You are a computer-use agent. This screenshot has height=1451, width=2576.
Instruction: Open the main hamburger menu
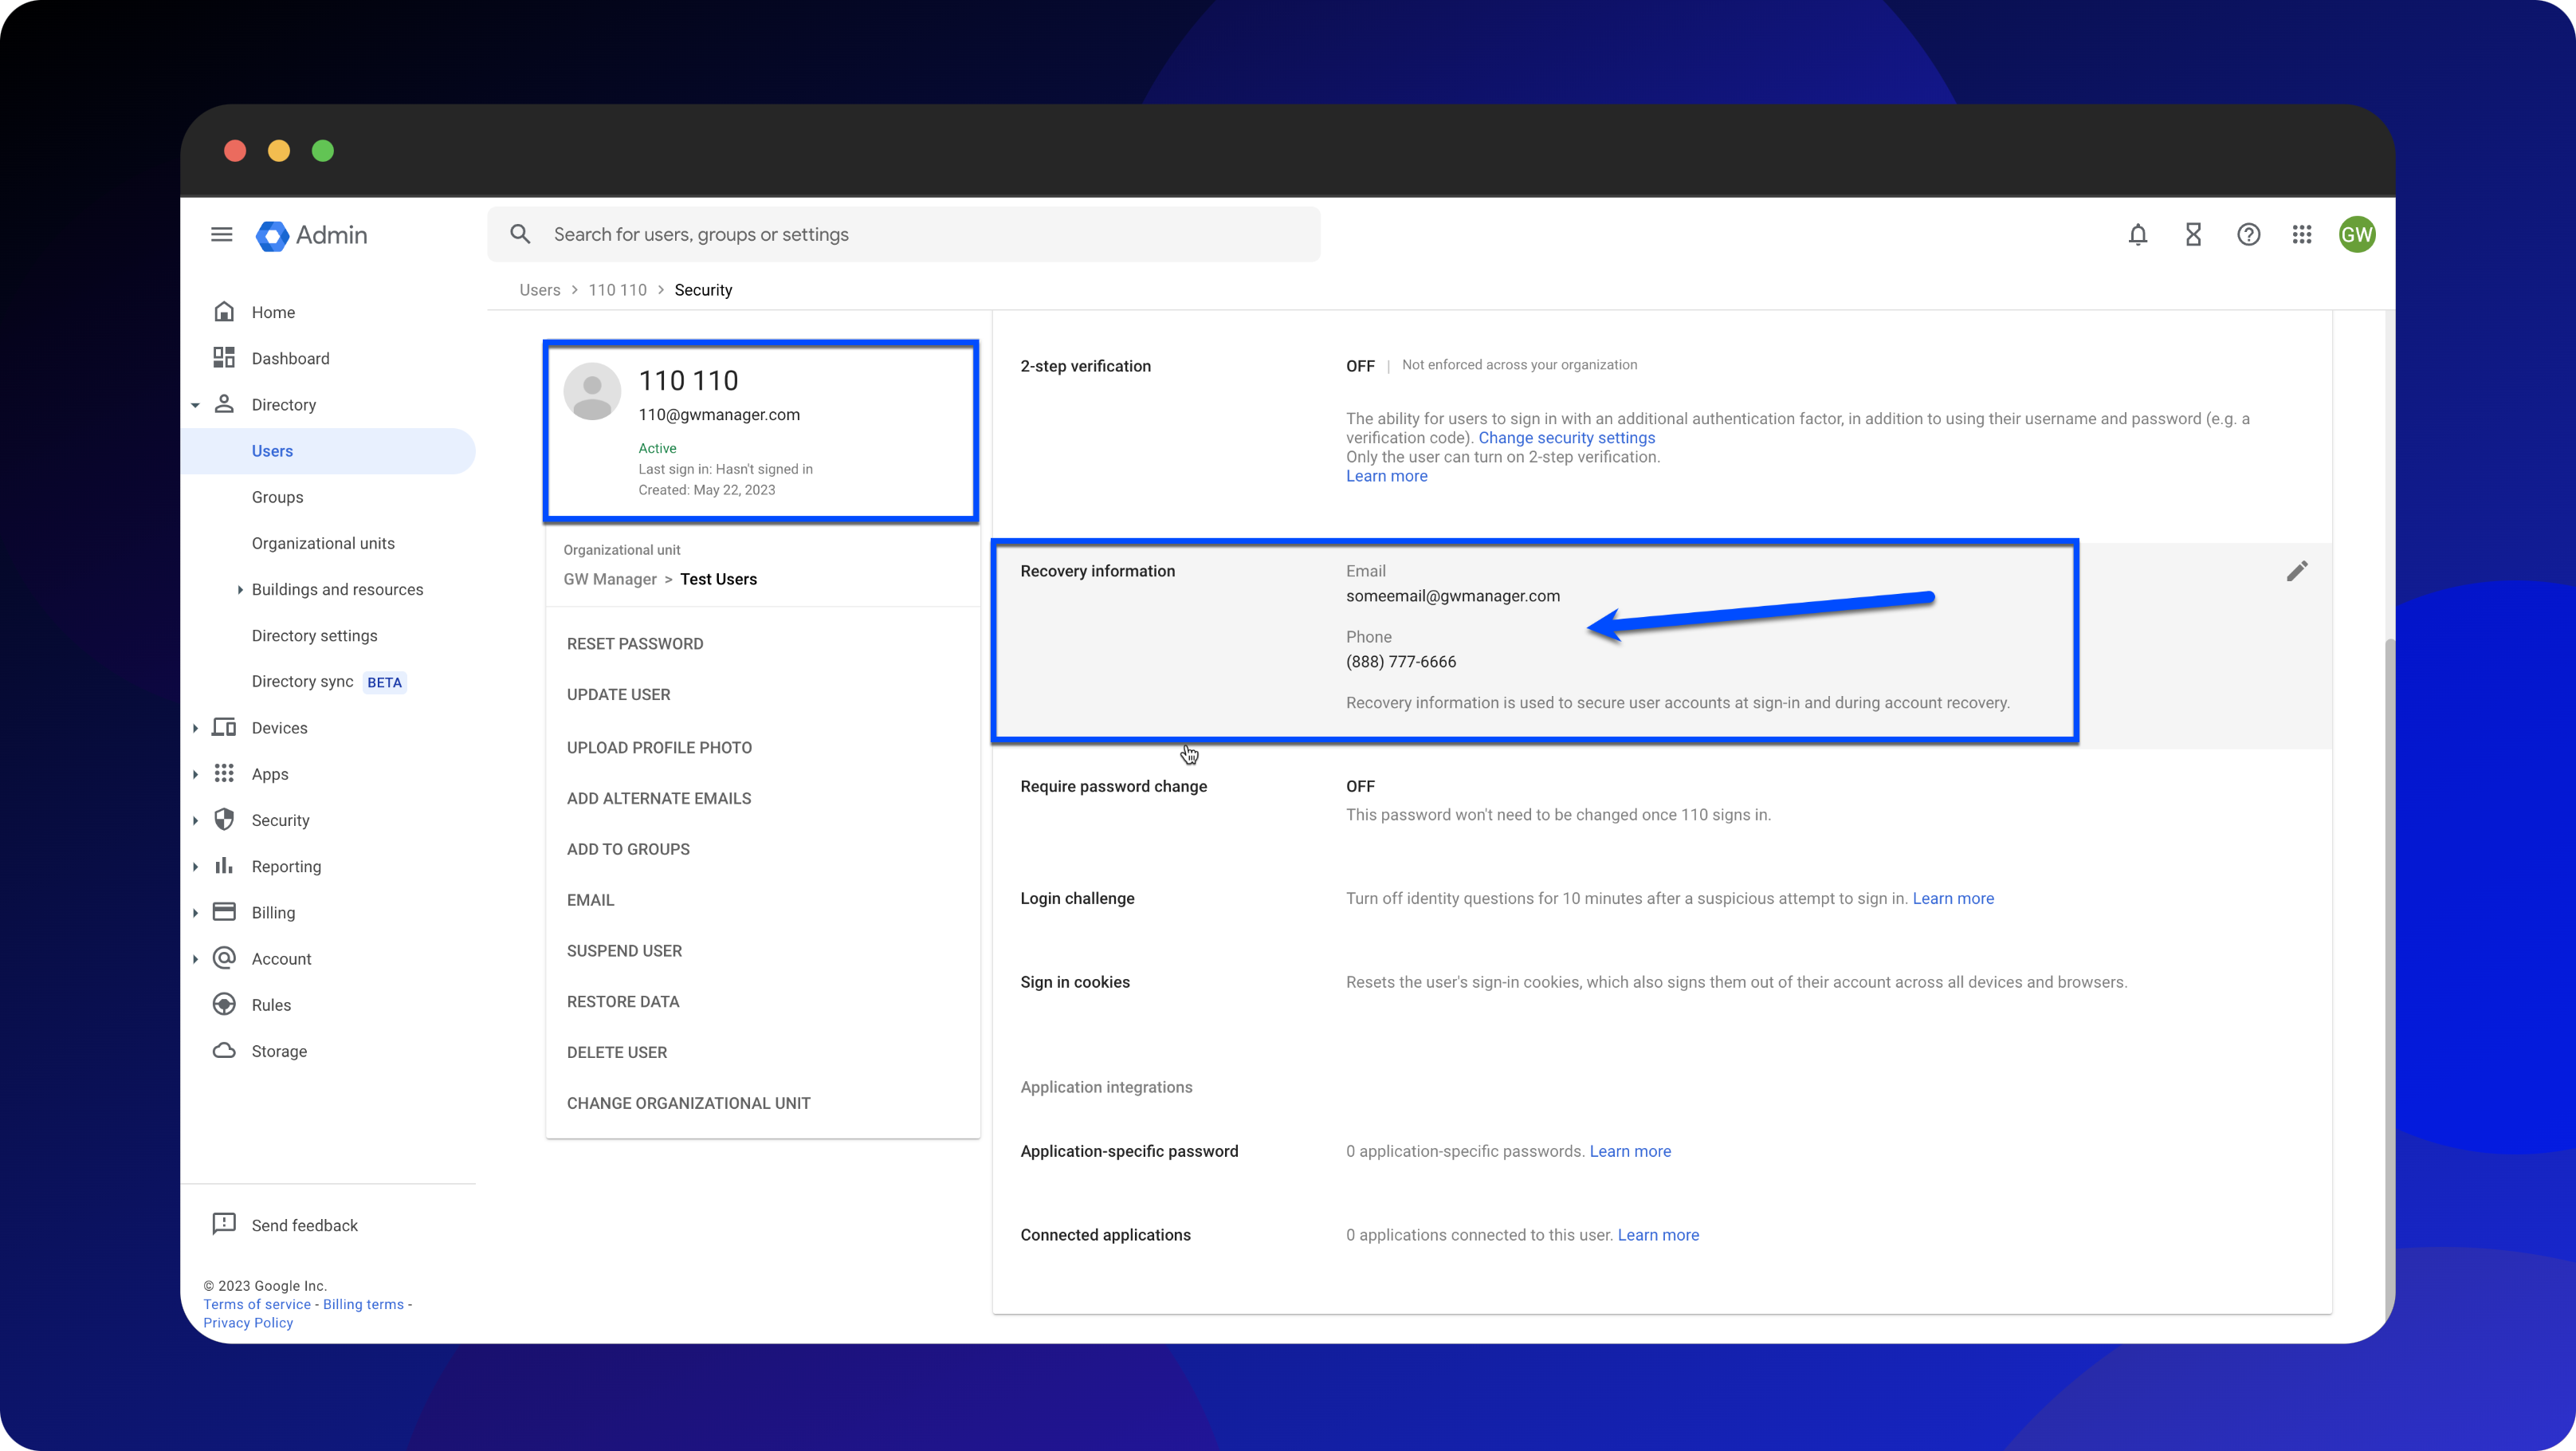click(221, 234)
